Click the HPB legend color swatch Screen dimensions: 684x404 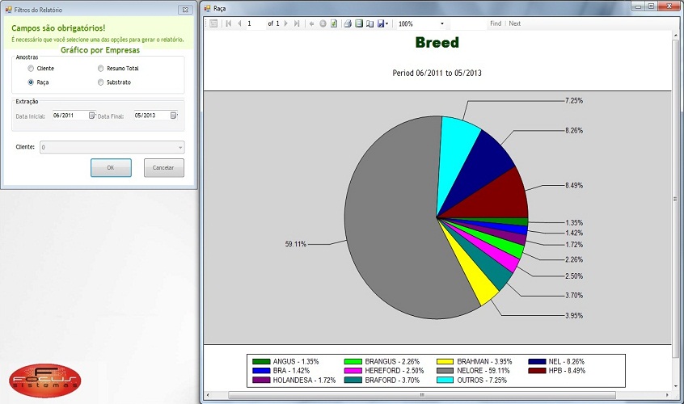click(537, 371)
